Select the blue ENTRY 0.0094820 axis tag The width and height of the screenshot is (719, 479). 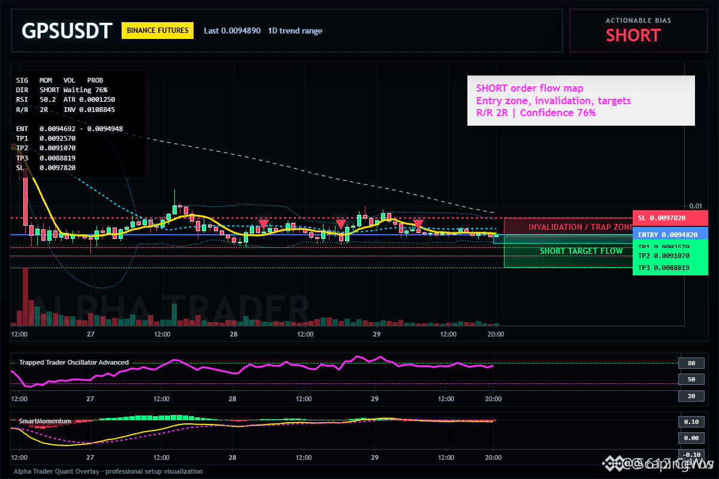click(x=670, y=235)
